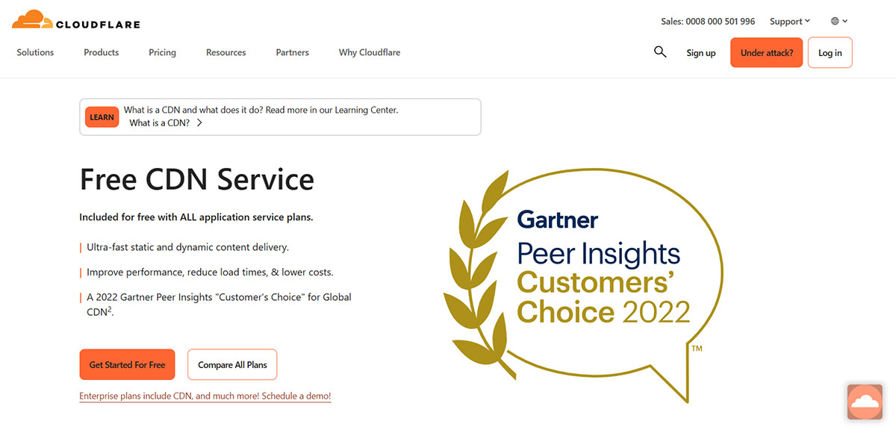This screenshot has width=896, height=433.
Task: Open the Solutions menu
Action: click(35, 52)
